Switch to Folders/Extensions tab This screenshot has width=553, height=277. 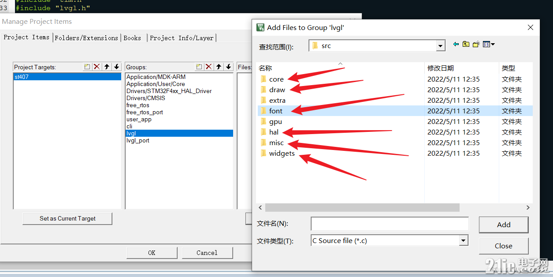[x=86, y=38]
